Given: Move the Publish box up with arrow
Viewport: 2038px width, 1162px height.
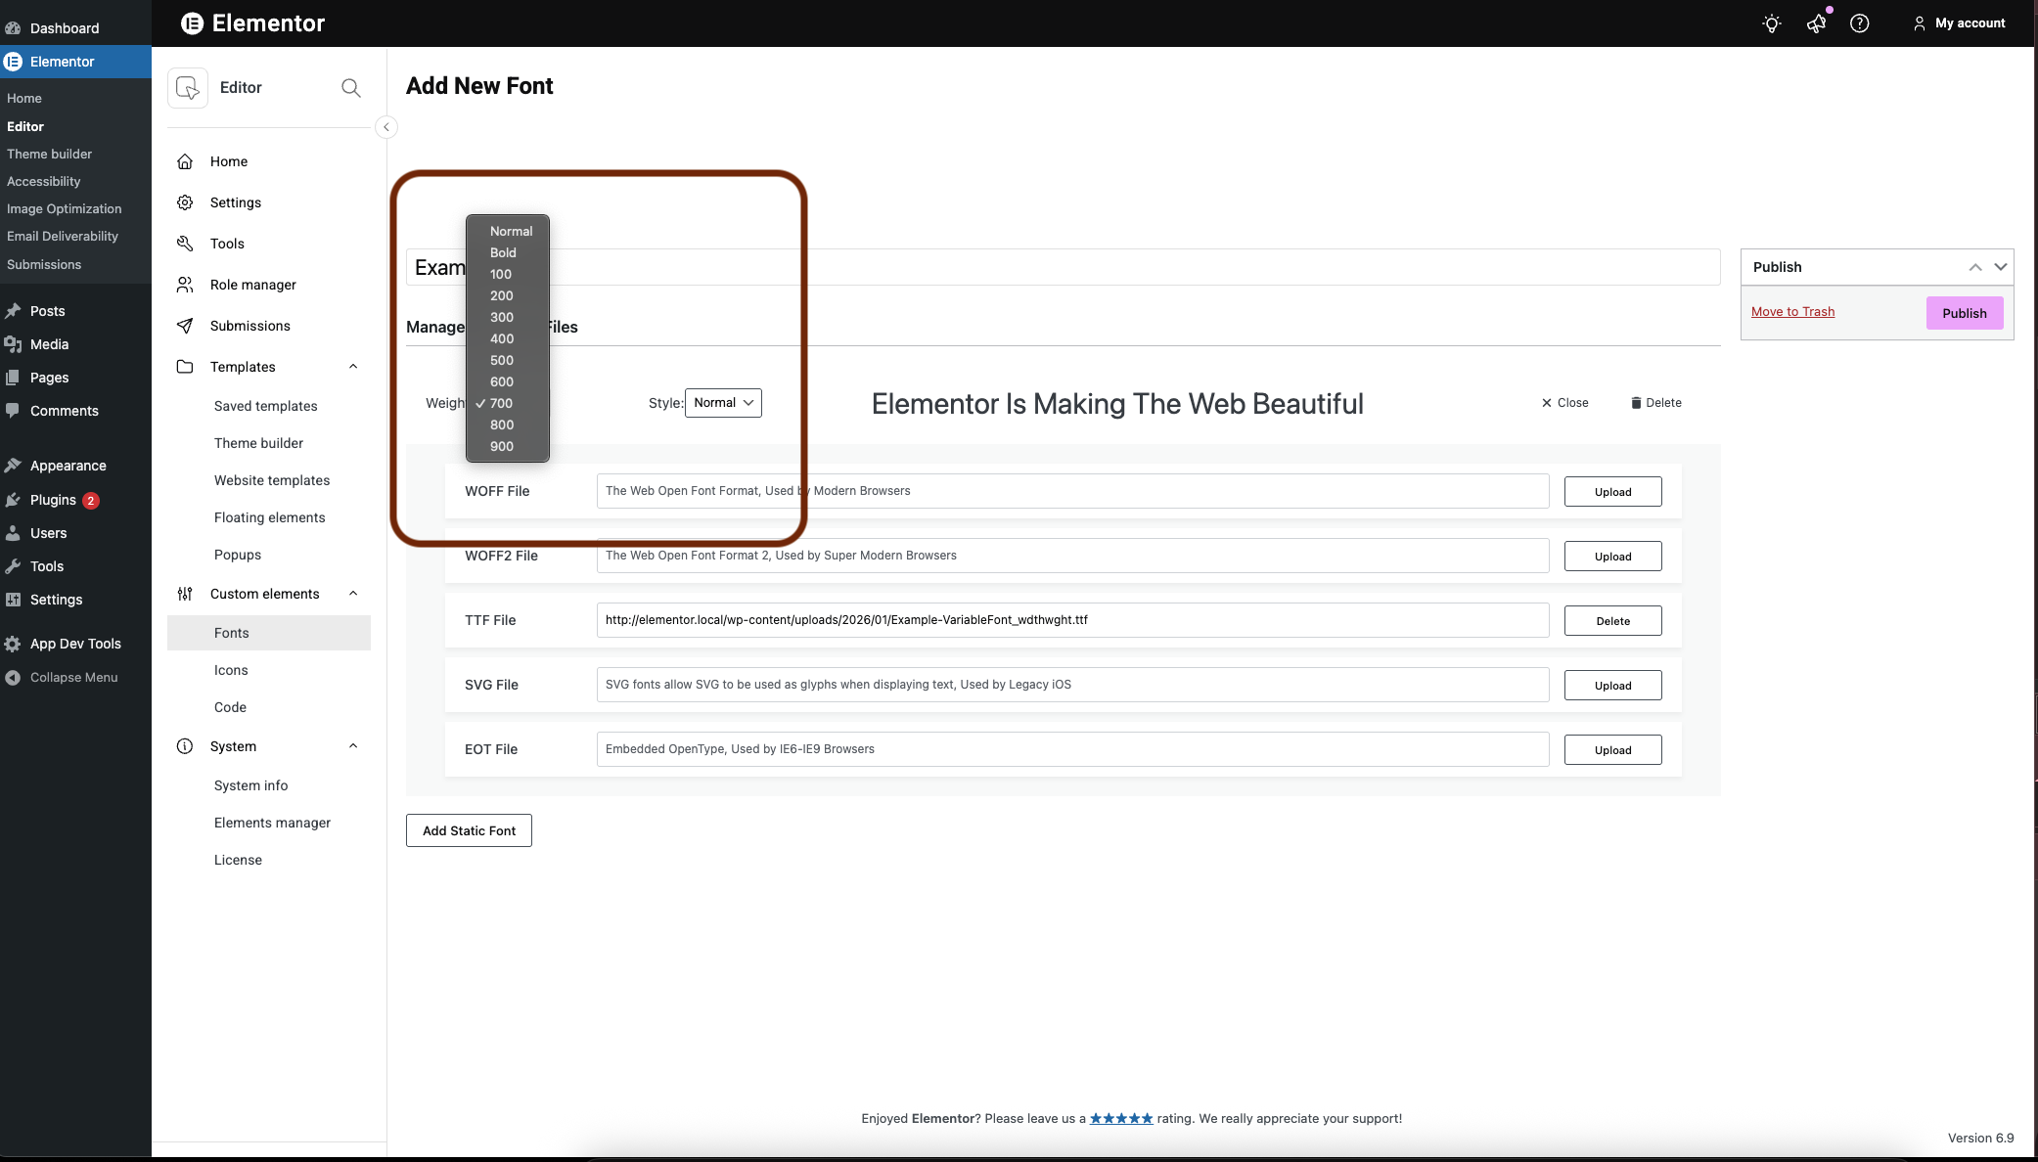Looking at the screenshot, I should pos(1975,267).
